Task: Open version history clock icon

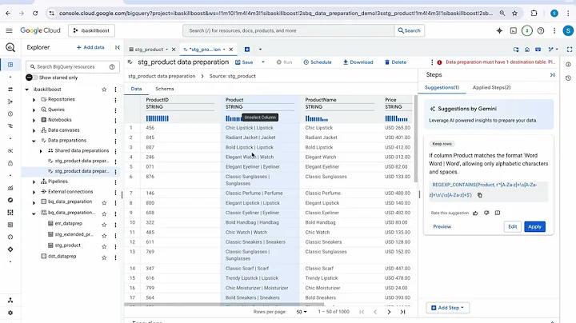Action: pos(568,78)
